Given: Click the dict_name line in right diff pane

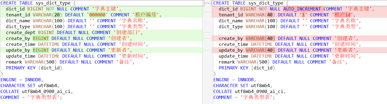Looking at the screenshot, I should pyautogui.click(x=290, y=21).
